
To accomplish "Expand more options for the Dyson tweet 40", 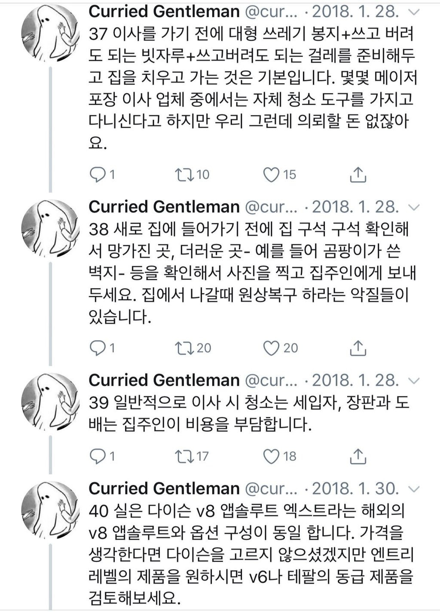I will tap(413, 489).
